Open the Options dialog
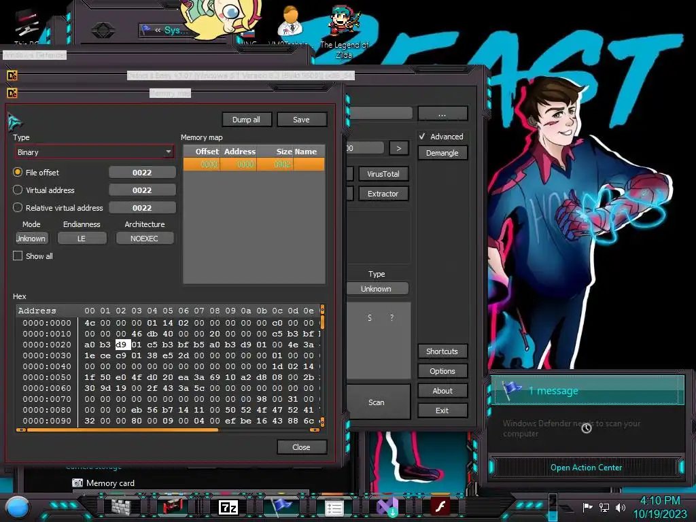 (x=442, y=371)
